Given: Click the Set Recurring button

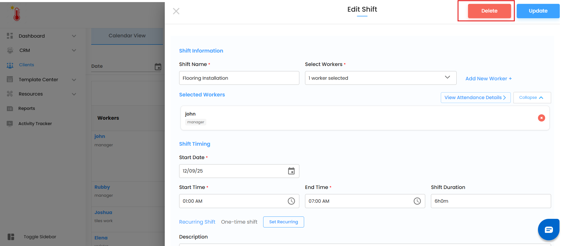Looking at the screenshot, I should (283, 222).
